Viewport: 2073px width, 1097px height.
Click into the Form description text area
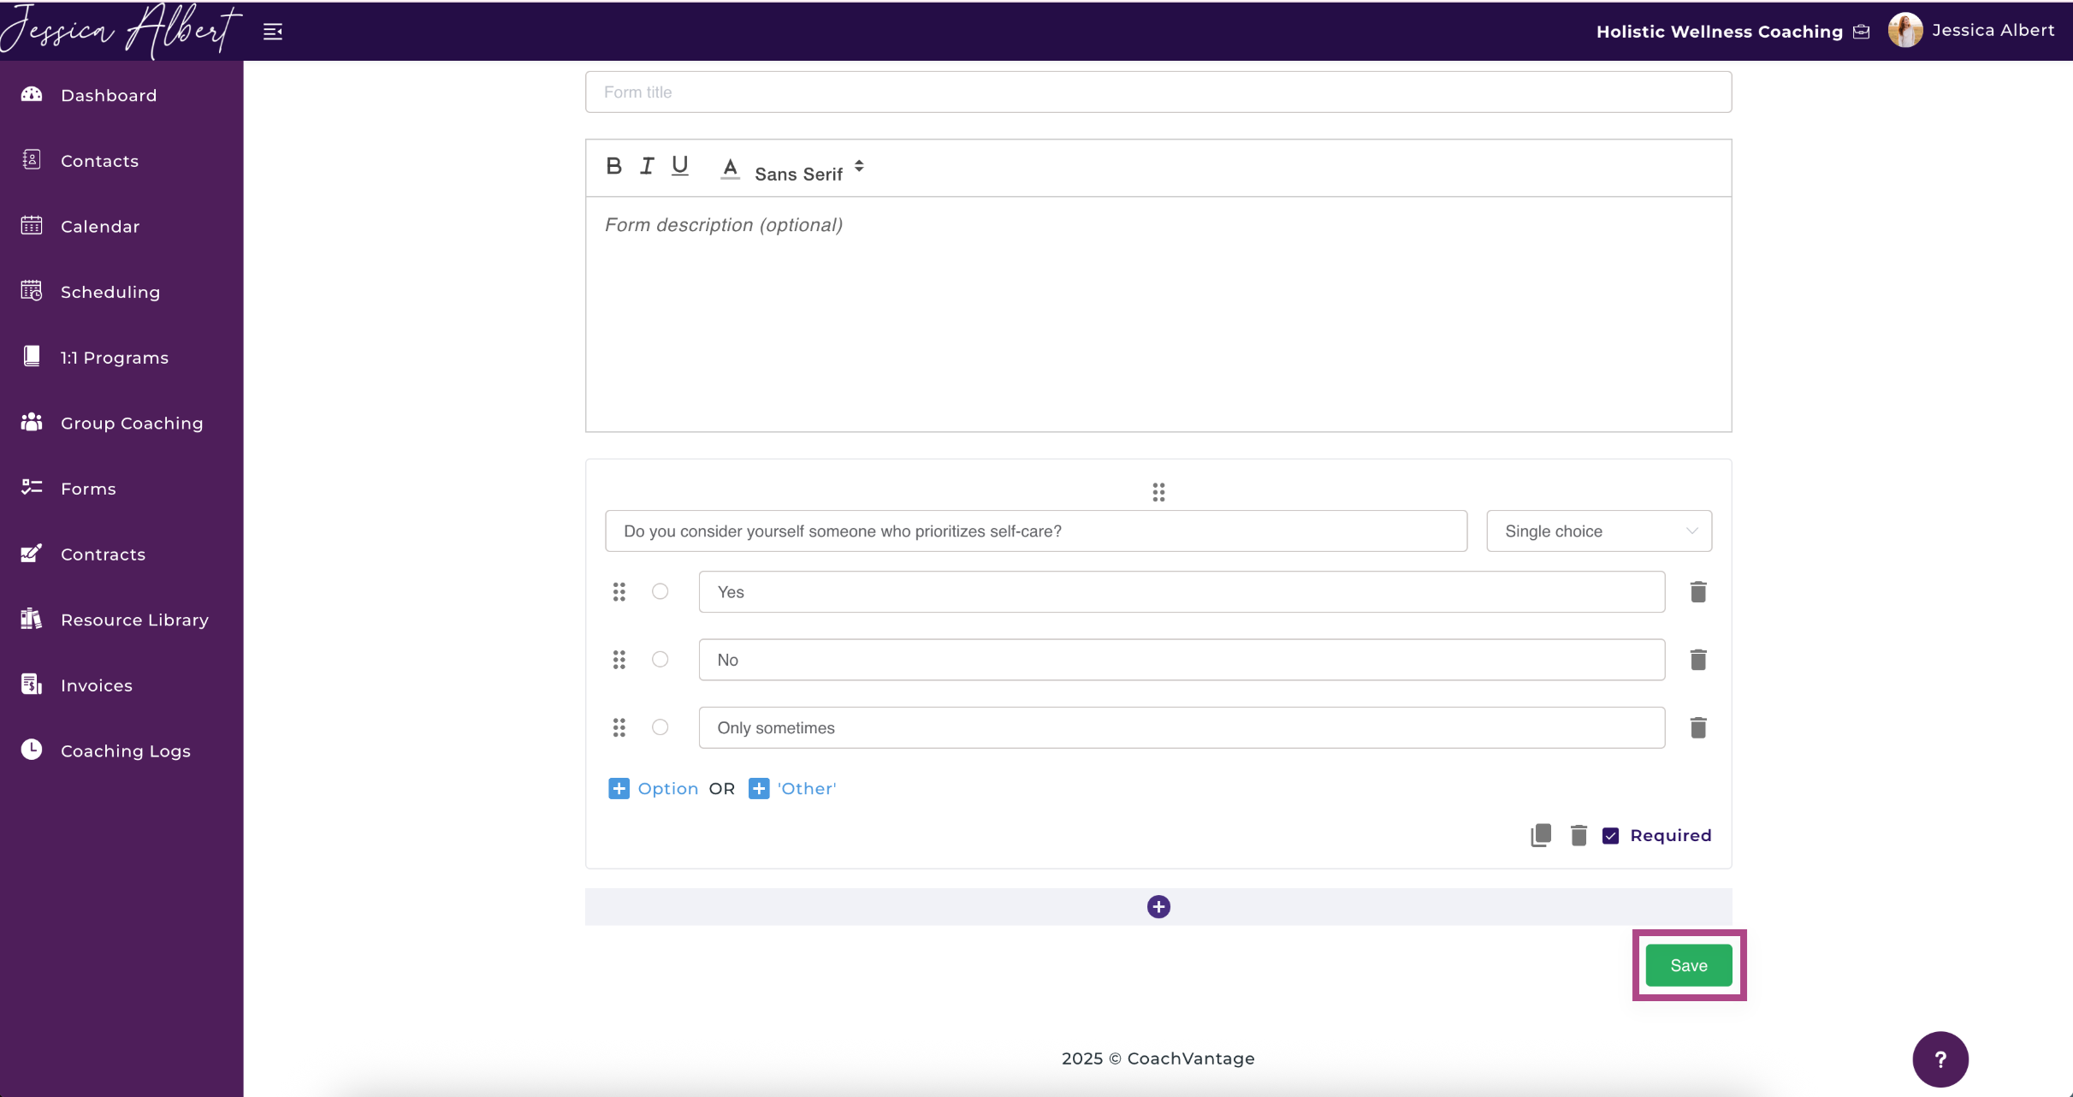pos(1158,314)
